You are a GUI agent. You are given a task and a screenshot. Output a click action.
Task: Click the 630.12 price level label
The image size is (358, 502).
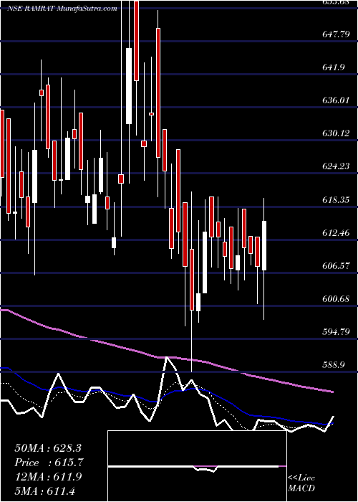click(x=336, y=133)
